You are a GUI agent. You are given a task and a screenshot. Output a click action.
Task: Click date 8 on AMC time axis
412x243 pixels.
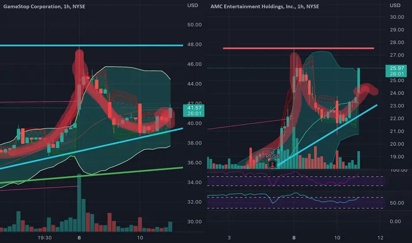[x=294, y=238]
